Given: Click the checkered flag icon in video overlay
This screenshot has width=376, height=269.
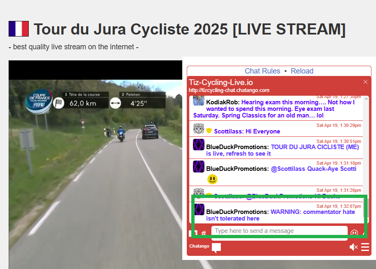Looking at the screenshot, I should click(59, 103).
